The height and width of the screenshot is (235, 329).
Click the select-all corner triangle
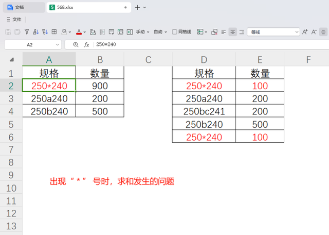point(12,60)
